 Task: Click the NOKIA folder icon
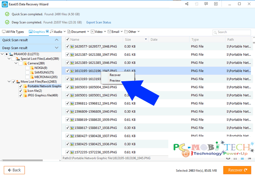(x=32, y=68)
